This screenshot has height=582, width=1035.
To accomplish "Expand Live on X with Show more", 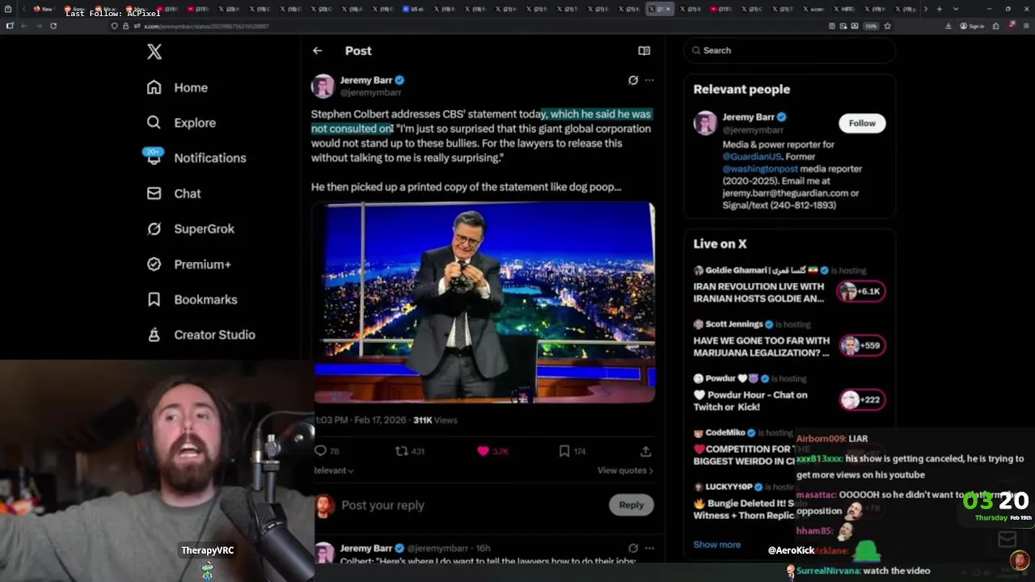I will pos(716,544).
